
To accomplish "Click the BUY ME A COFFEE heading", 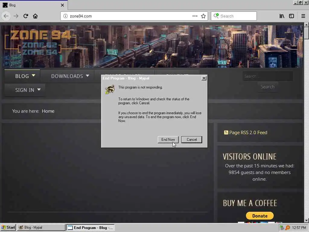I will click(x=250, y=203).
